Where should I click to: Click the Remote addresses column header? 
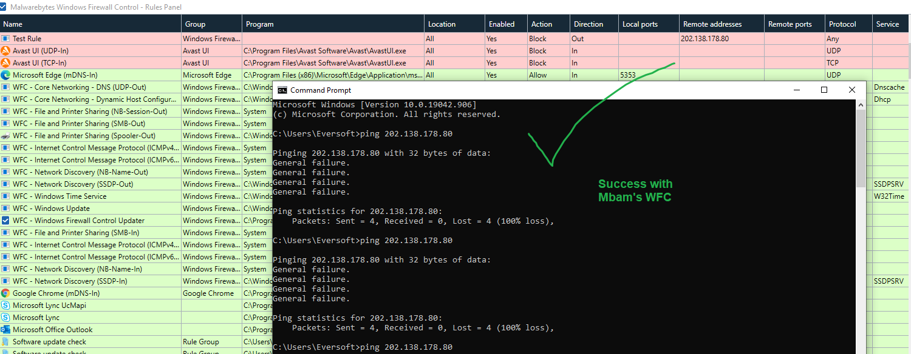point(722,24)
